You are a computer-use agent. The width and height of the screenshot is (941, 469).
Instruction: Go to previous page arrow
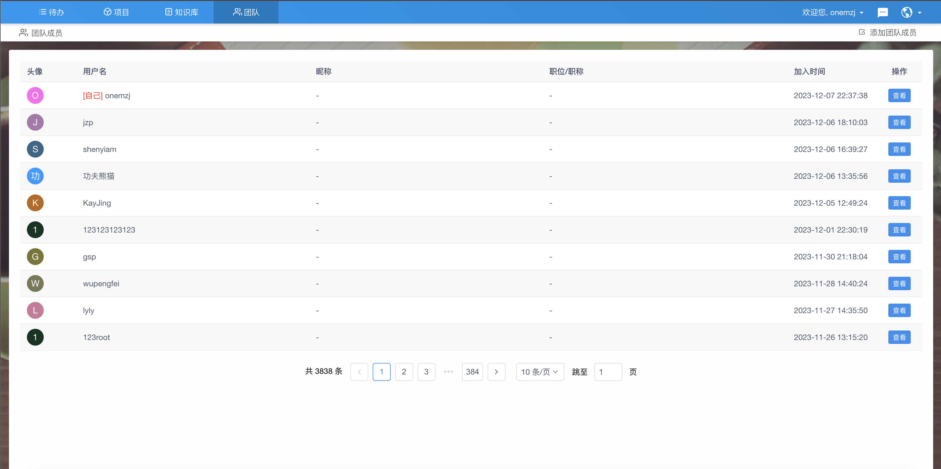point(359,372)
